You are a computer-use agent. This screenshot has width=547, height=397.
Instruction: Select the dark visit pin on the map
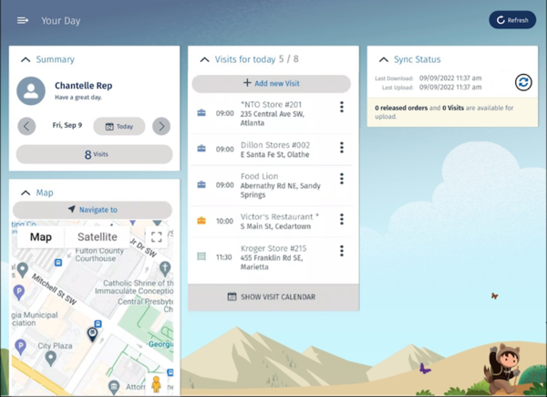coord(92,334)
